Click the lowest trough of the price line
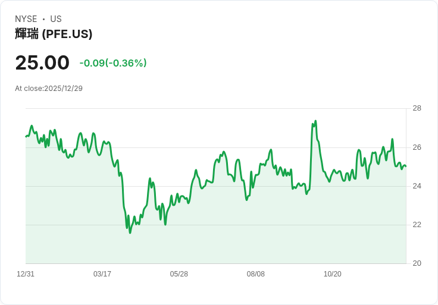The height and width of the screenshot is (305, 438). [130, 232]
